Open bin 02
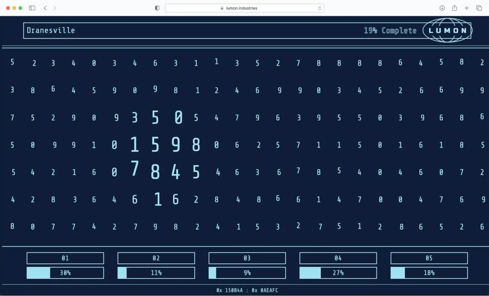Screen dimensions: 489x296 point(156,258)
